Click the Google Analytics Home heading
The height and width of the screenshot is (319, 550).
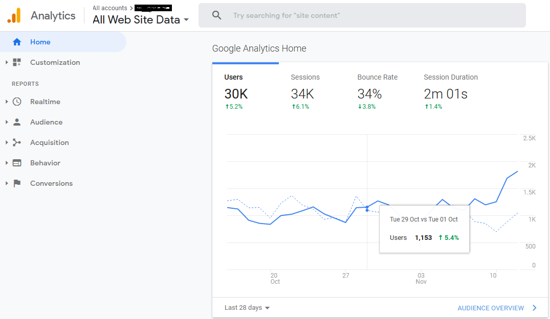click(x=259, y=48)
